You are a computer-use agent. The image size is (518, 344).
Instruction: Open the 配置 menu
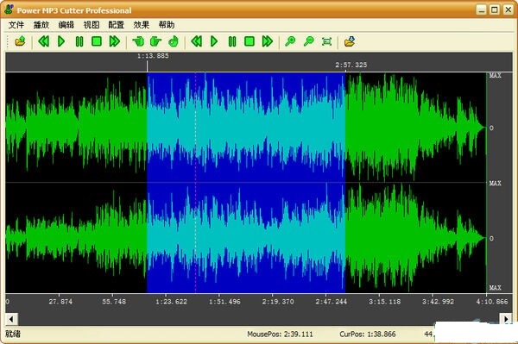click(x=117, y=25)
